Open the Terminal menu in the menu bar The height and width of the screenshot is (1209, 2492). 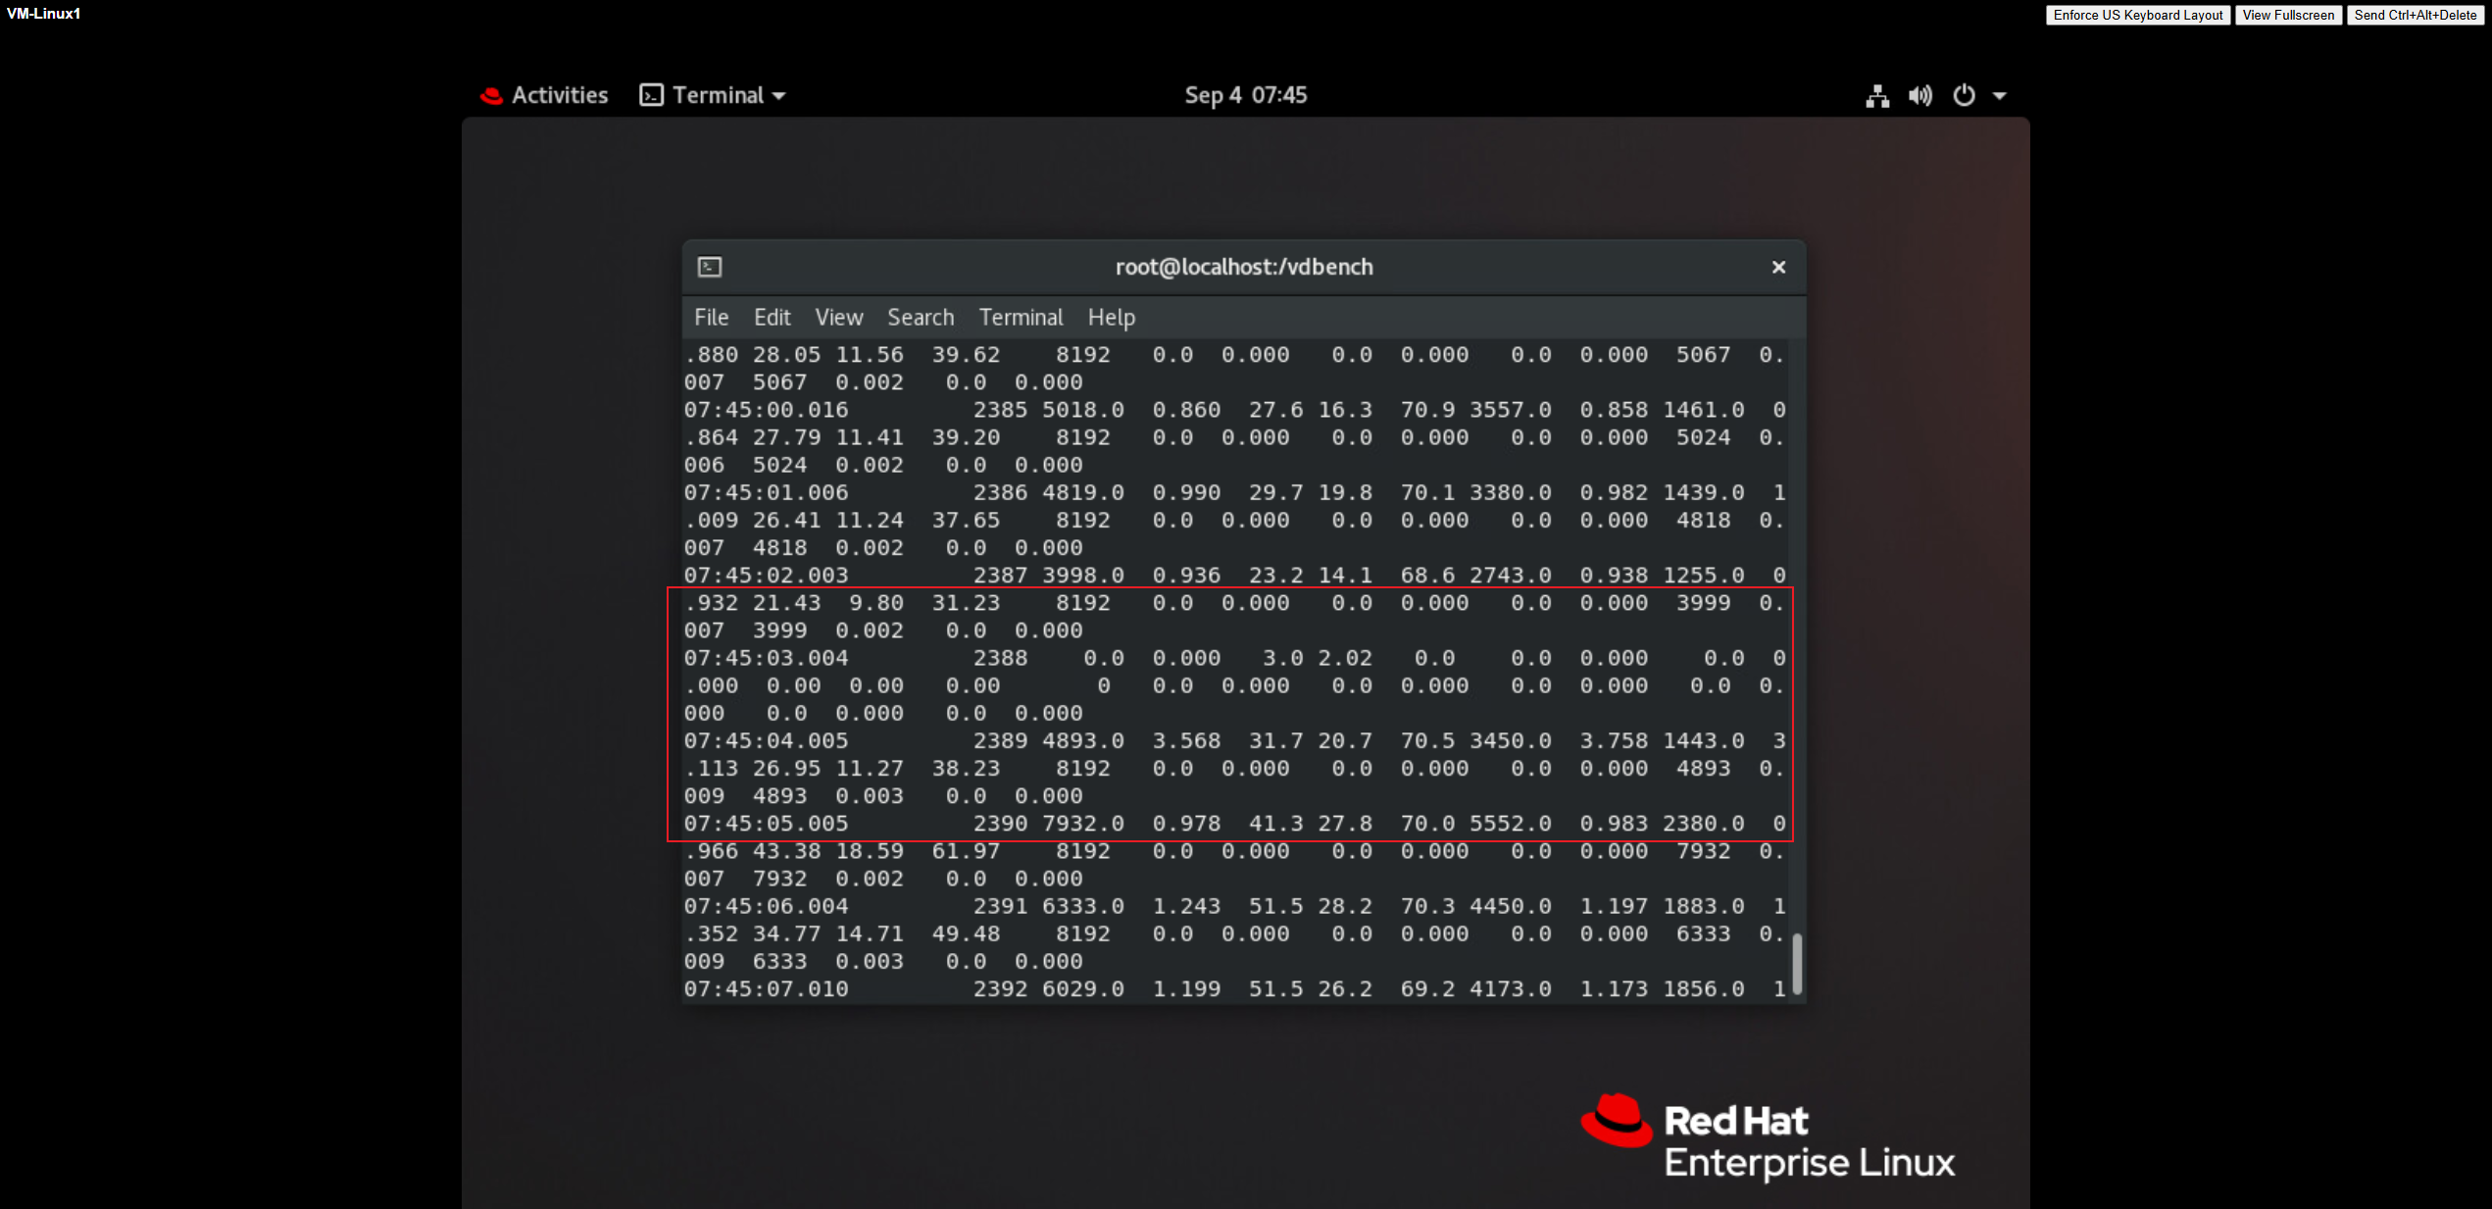(1021, 318)
